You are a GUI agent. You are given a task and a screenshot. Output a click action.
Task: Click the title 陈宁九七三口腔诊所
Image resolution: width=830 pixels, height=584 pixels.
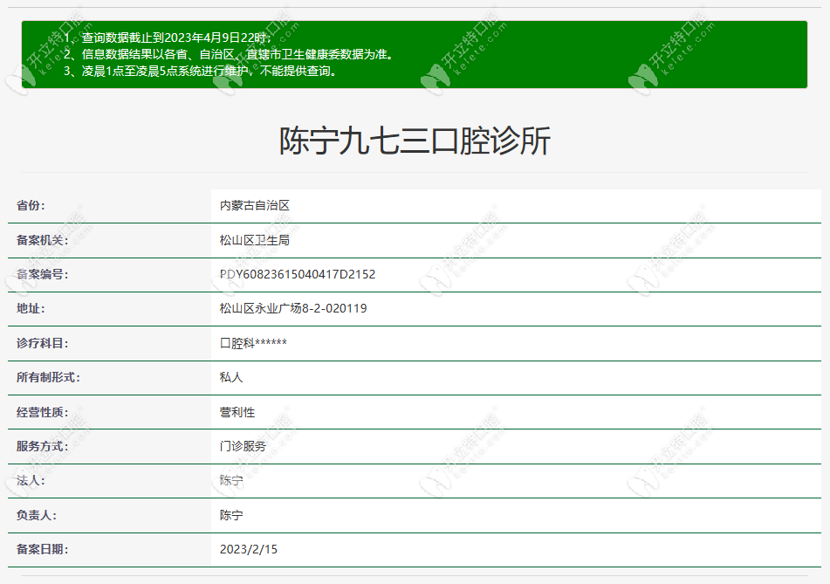click(x=415, y=141)
